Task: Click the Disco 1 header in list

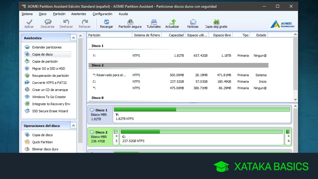Action: pyautogui.click(x=98, y=46)
